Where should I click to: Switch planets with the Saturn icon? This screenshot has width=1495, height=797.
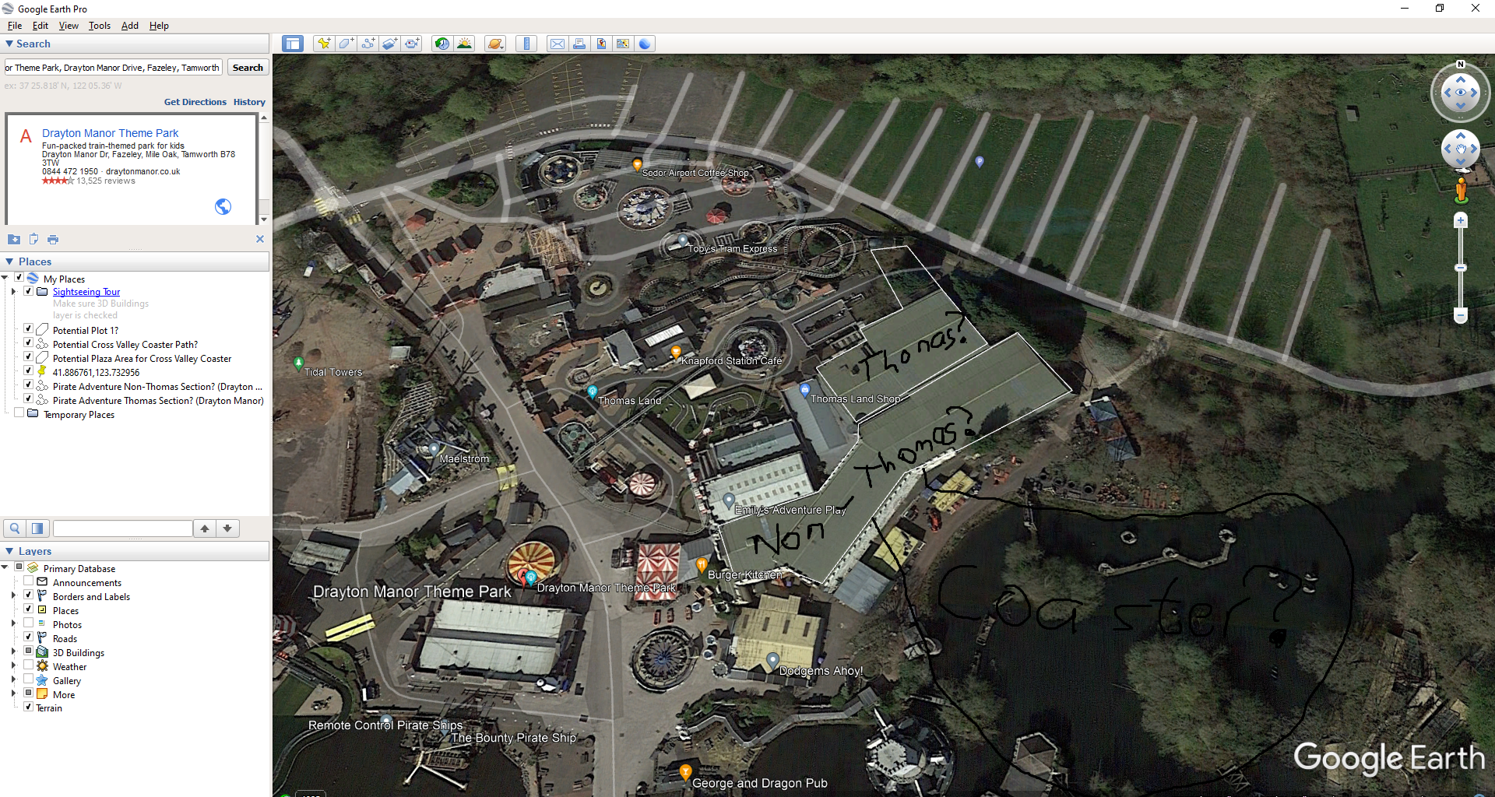coord(495,44)
